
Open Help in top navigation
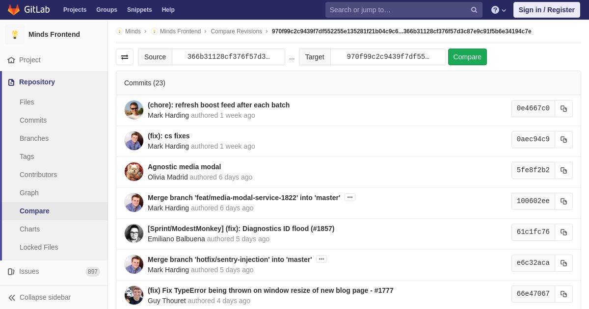pos(168,10)
